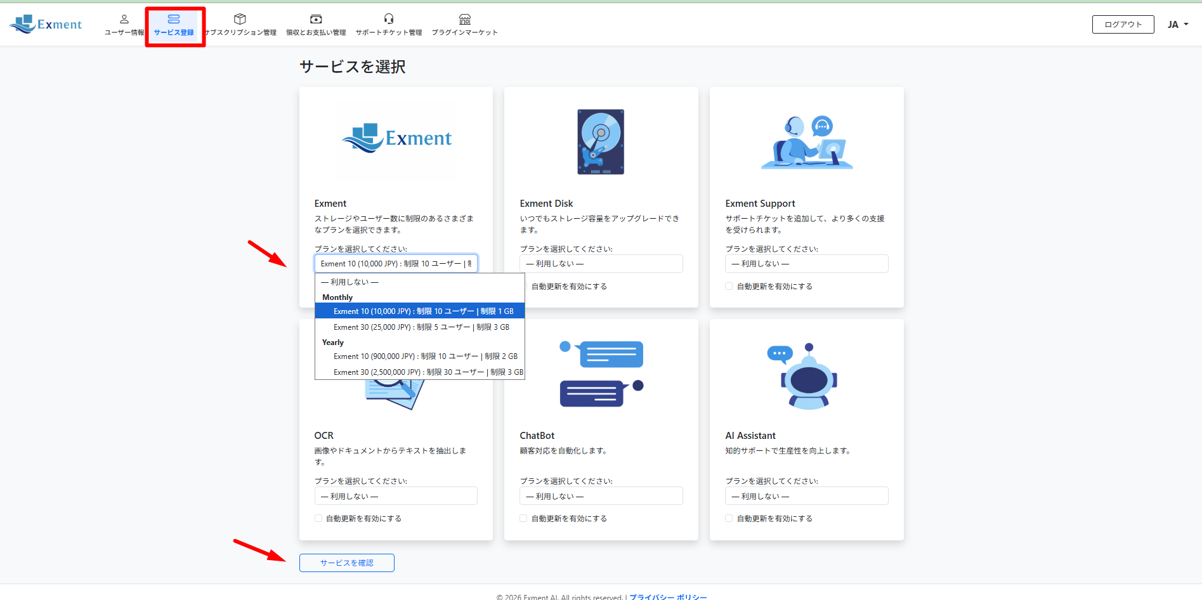Open the Exment Disk plan dropdown

pyautogui.click(x=601, y=263)
